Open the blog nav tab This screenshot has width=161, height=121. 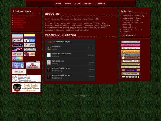click(77, 4)
